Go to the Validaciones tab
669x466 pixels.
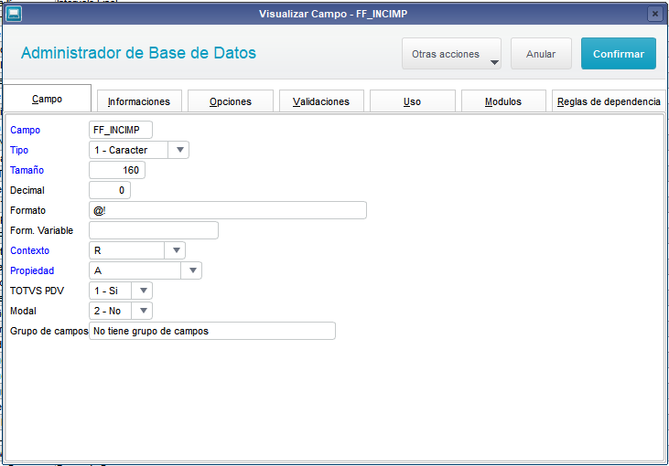pyautogui.click(x=321, y=101)
